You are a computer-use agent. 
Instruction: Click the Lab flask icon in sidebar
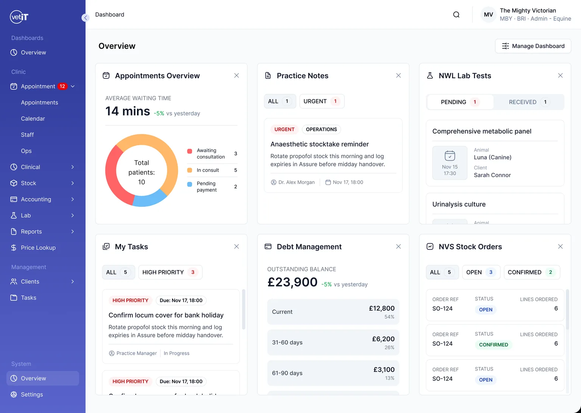[14, 216]
